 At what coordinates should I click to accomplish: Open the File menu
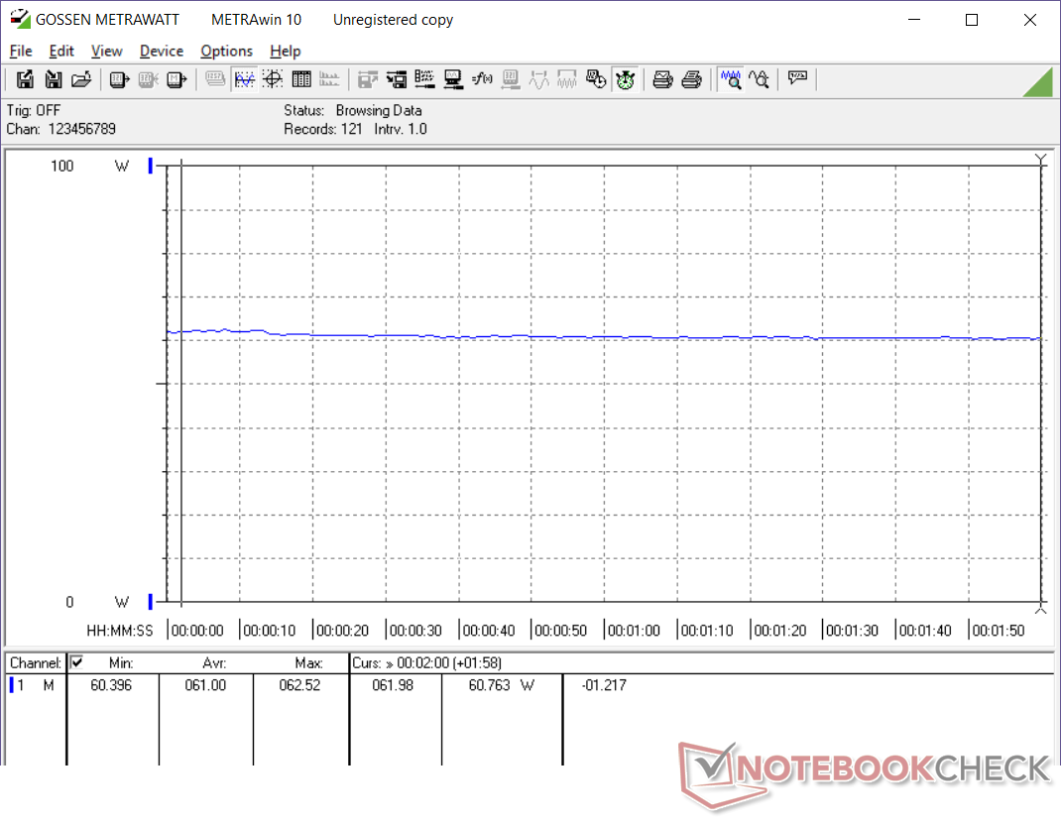(x=21, y=51)
